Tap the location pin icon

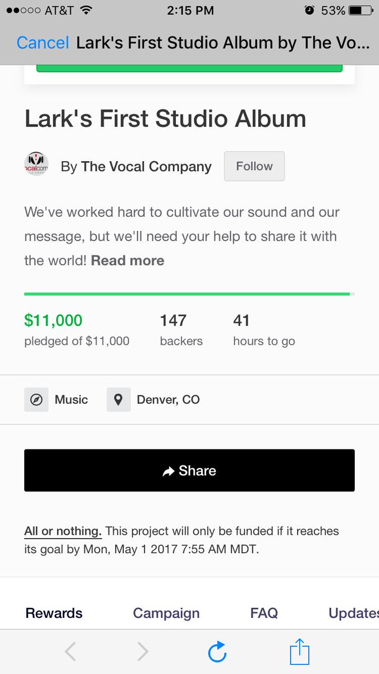pyautogui.click(x=118, y=400)
